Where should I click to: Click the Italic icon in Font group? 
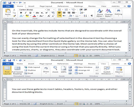tap(26, 13)
